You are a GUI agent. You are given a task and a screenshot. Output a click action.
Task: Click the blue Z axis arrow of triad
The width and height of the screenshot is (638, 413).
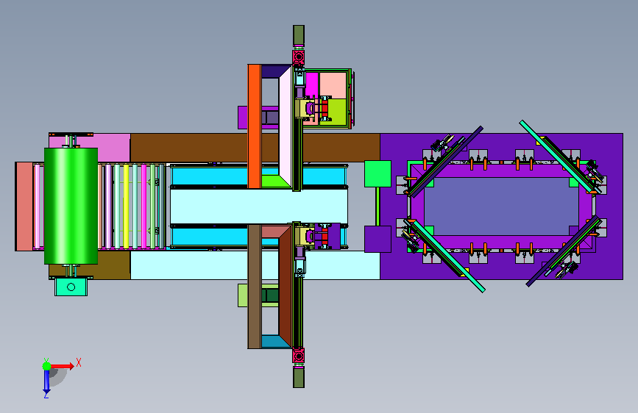tap(46, 382)
